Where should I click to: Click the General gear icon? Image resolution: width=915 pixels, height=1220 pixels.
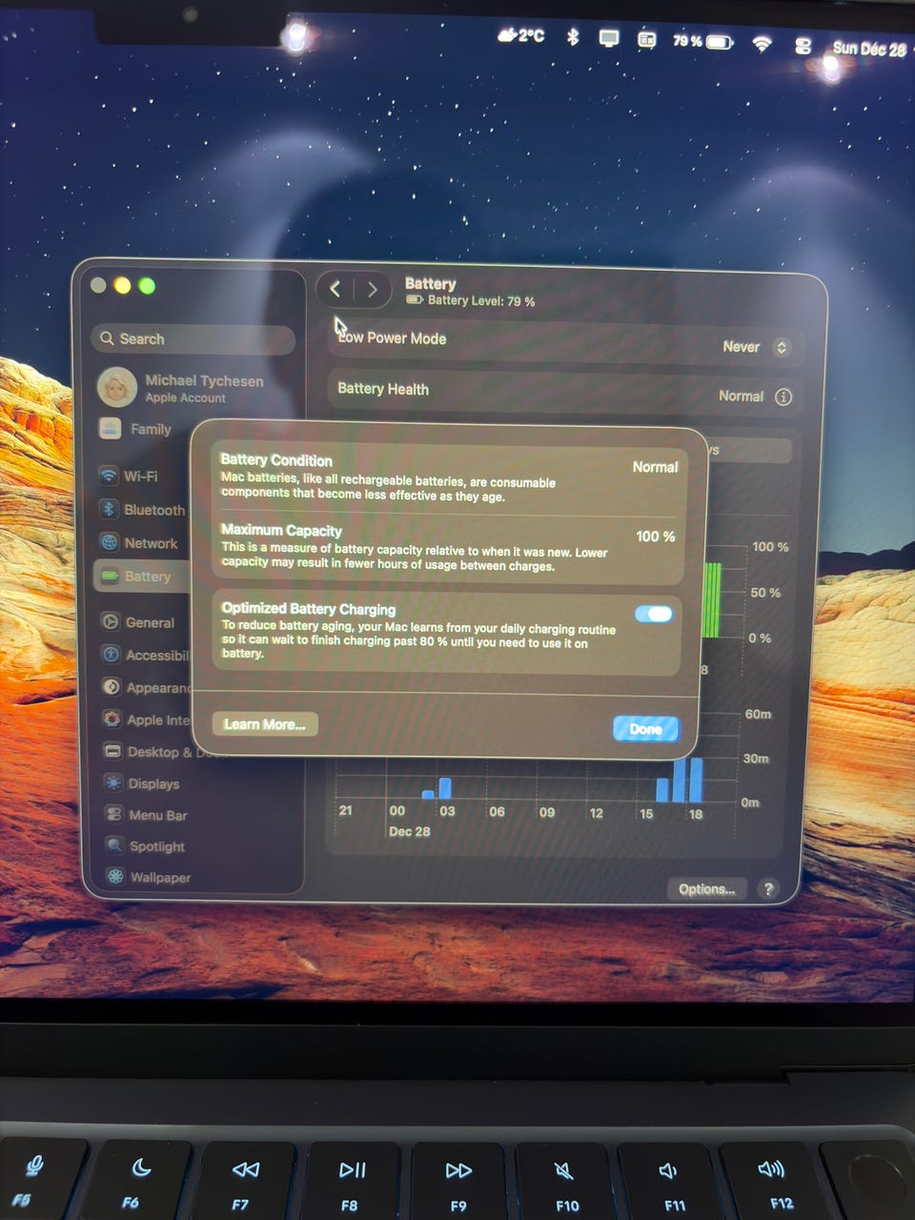click(x=111, y=621)
